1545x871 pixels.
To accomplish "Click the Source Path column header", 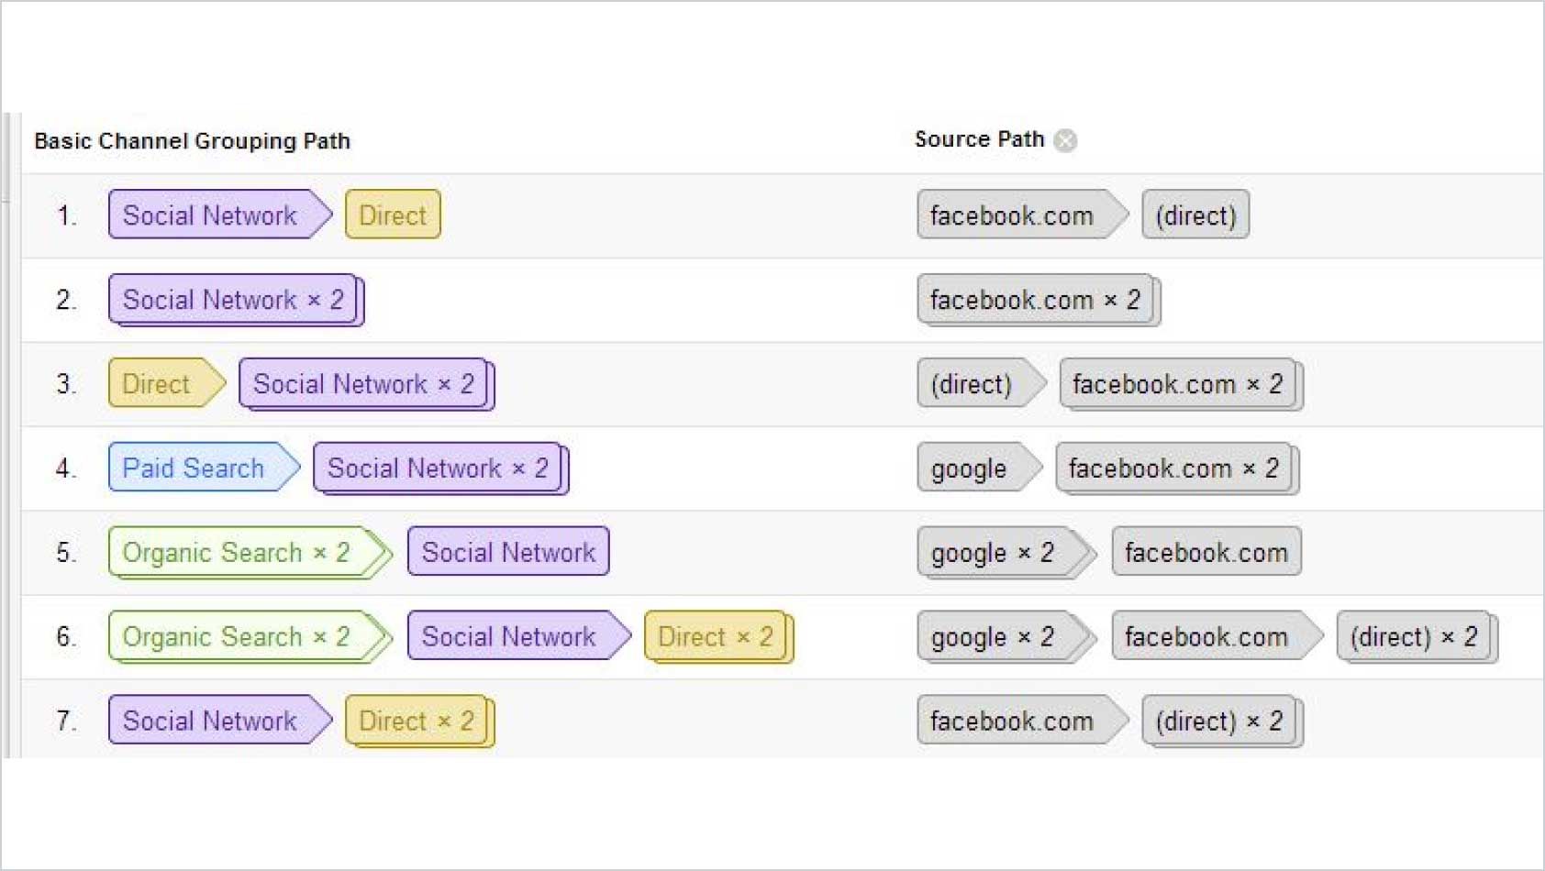I will 978,139.
